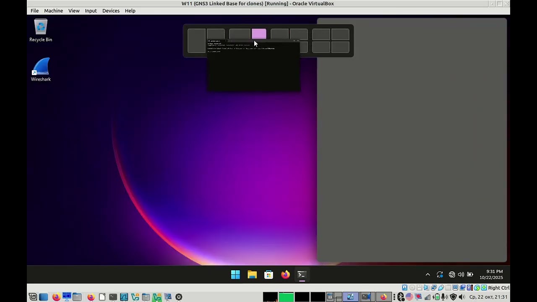
Task: Open the terminal window from the host panel
Action: (x=113, y=297)
